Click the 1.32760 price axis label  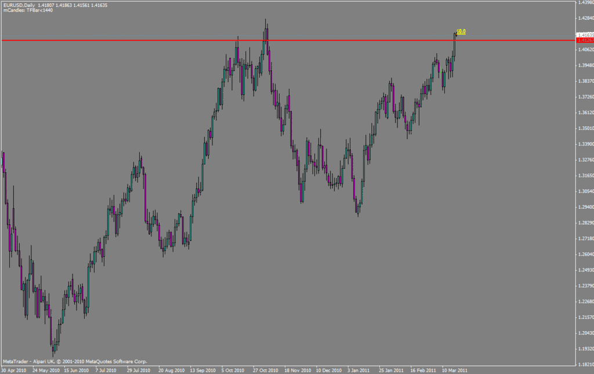586,159
